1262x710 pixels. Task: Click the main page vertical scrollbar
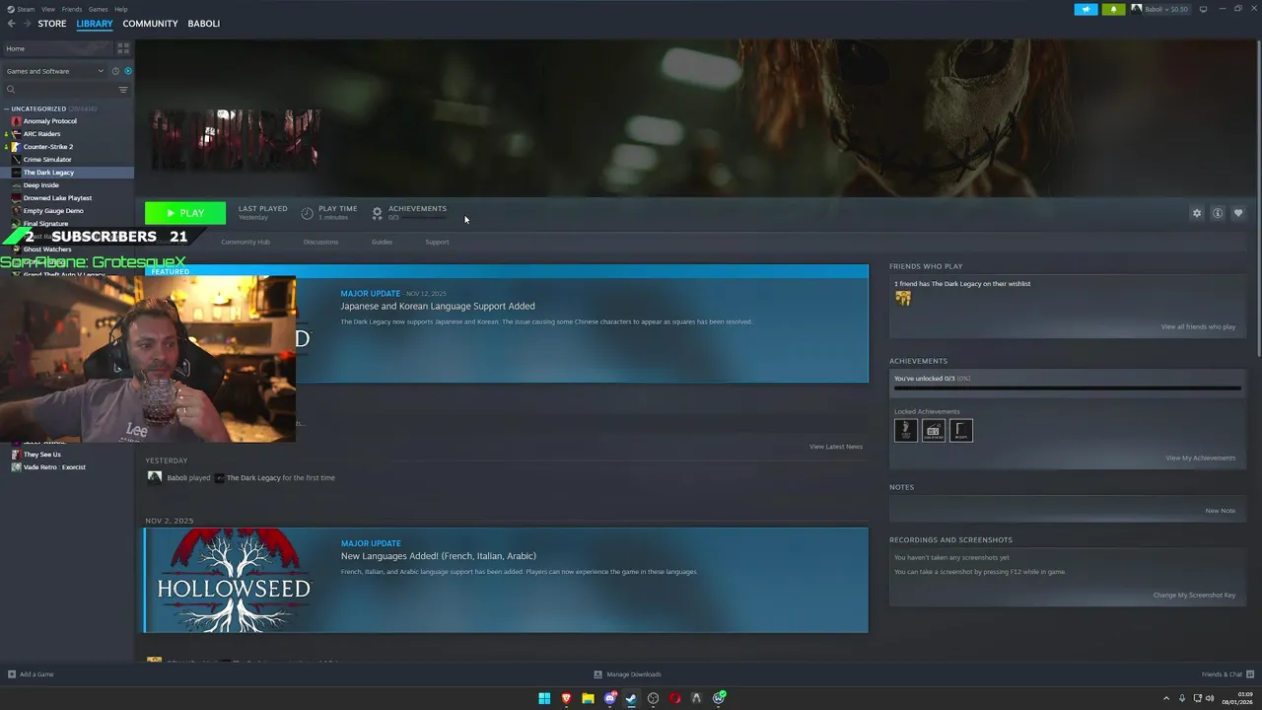1257,199
